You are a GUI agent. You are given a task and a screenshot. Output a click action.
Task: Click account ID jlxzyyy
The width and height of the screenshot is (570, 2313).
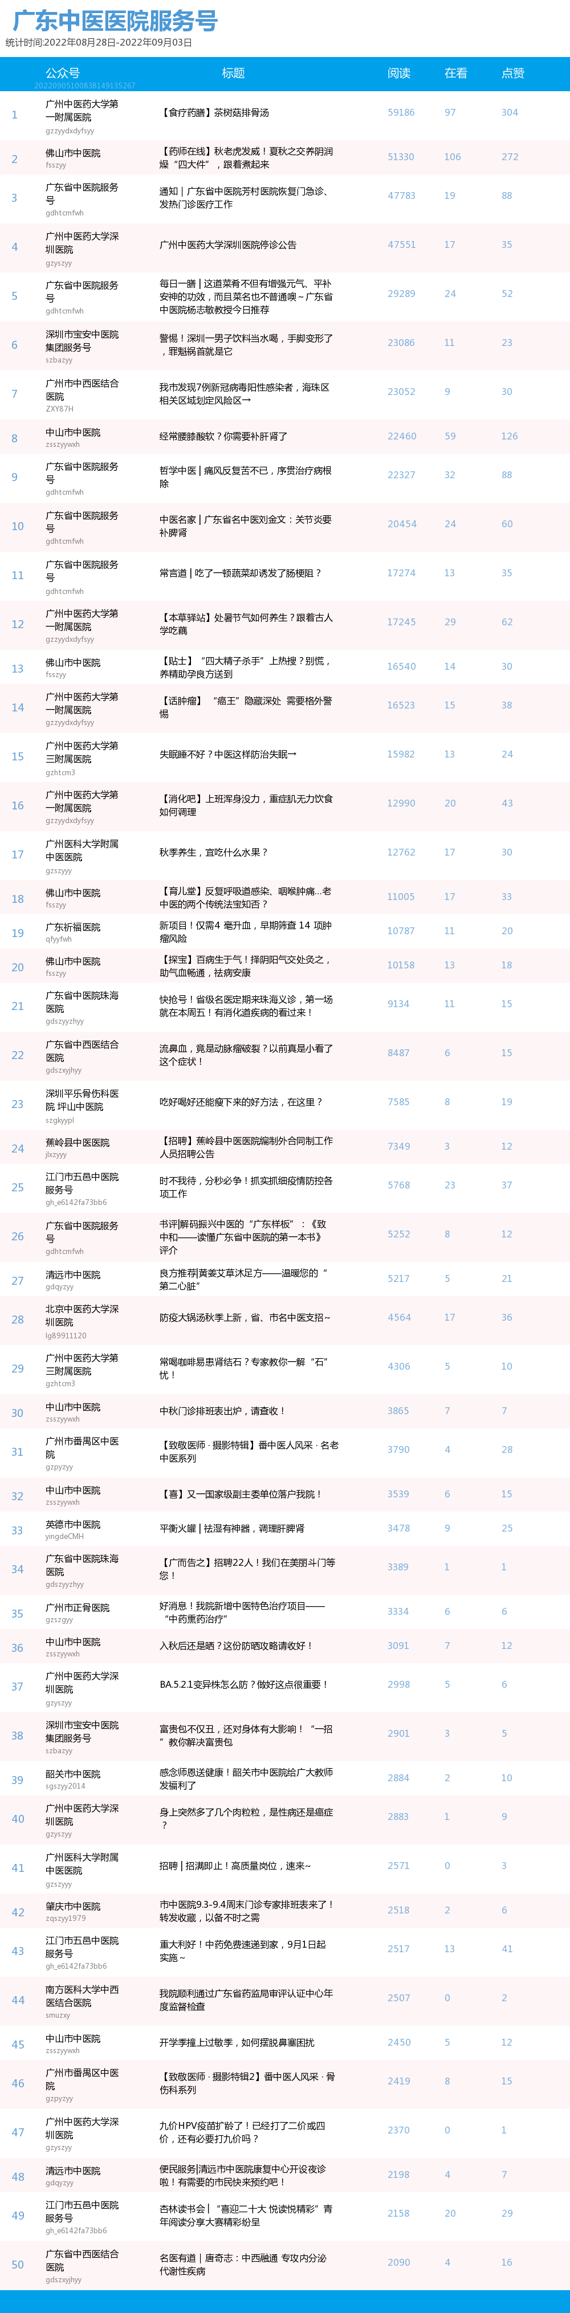click(56, 1155)
